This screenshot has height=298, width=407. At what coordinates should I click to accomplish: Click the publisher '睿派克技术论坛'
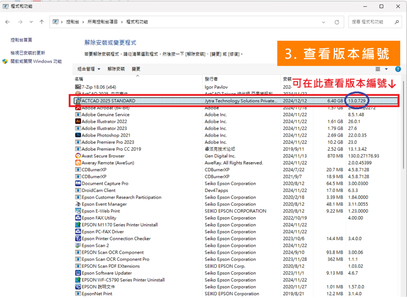coord(220,149)
